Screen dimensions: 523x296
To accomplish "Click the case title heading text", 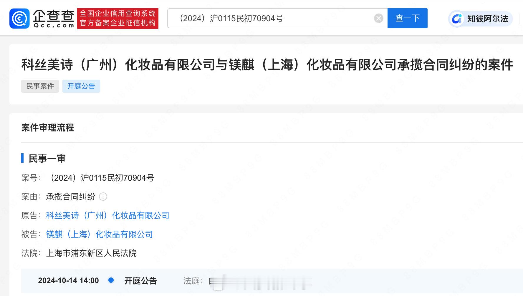I will 267,65.
